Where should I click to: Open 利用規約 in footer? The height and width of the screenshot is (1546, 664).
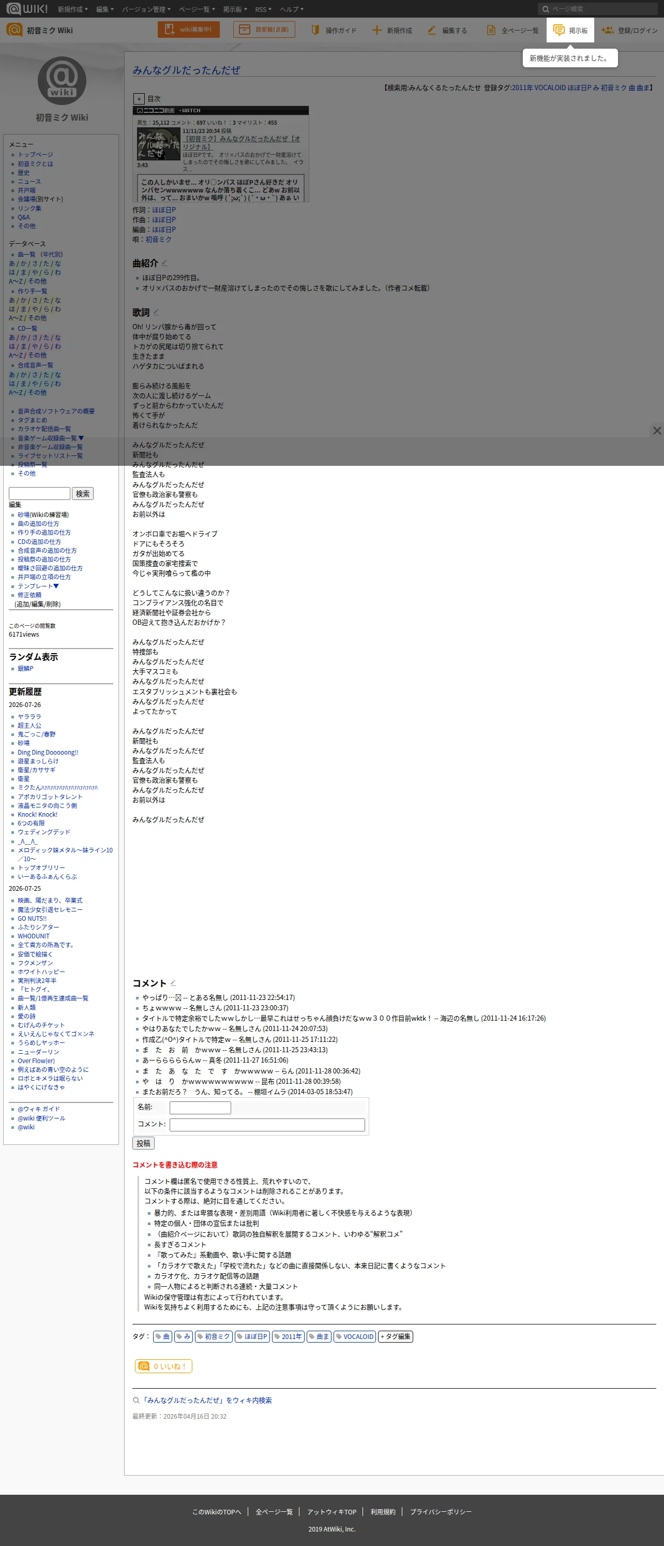point(383,1512)
